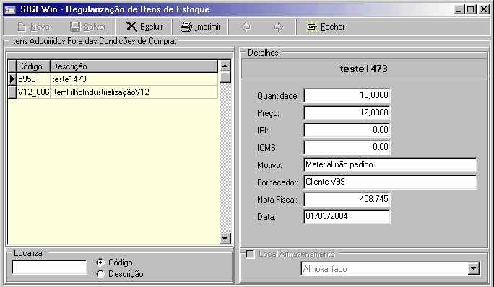The height and width of the screenshot is (287, 494).
Task: Click the row selector of row V12_006
Action: (12, 92)
